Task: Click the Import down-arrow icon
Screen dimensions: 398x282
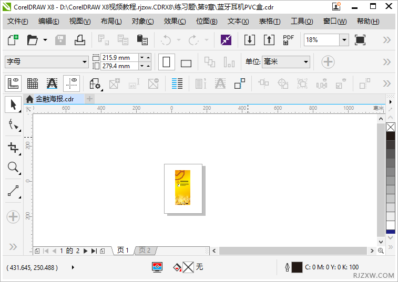Action: coord(250,40)
